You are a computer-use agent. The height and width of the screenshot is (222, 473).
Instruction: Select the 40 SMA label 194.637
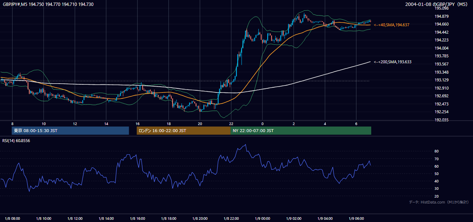392,25
